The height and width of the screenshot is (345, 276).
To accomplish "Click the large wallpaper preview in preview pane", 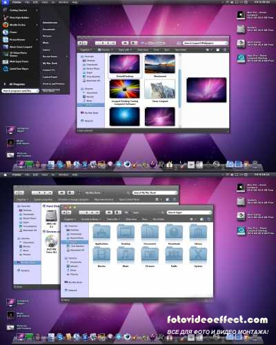I will 206,90.
